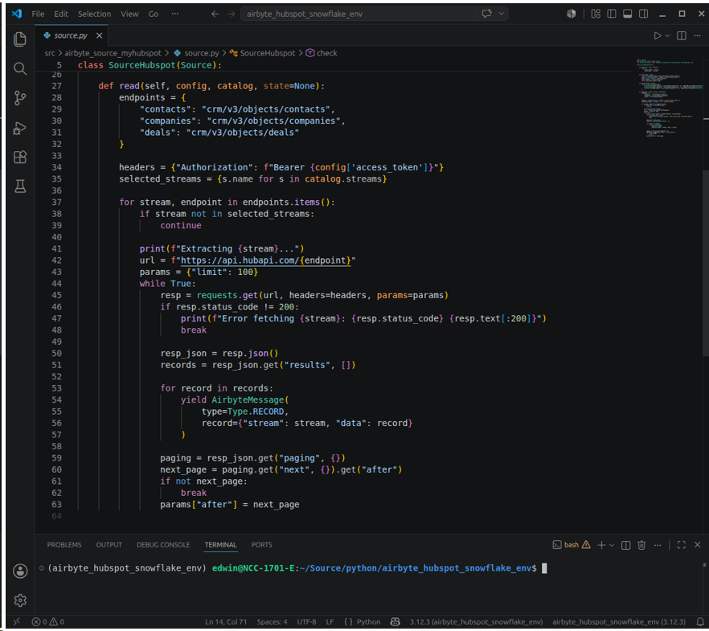Follow the api.hubapi.com URL link in code

pyautogui.click(x=266, y=260)
